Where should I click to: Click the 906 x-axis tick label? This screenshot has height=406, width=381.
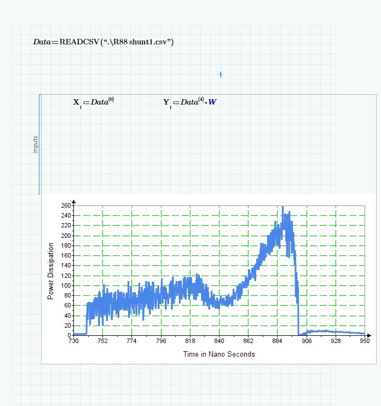[307, 341]
